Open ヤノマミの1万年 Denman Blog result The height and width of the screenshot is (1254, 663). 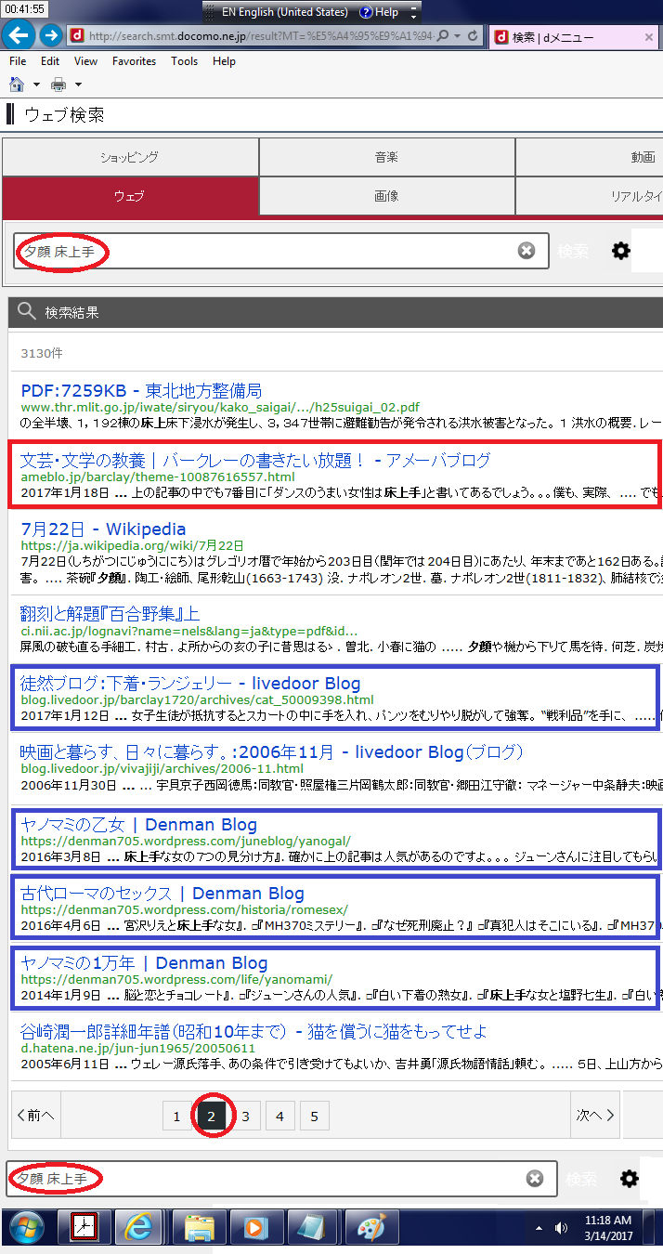(x=144, y=962)
